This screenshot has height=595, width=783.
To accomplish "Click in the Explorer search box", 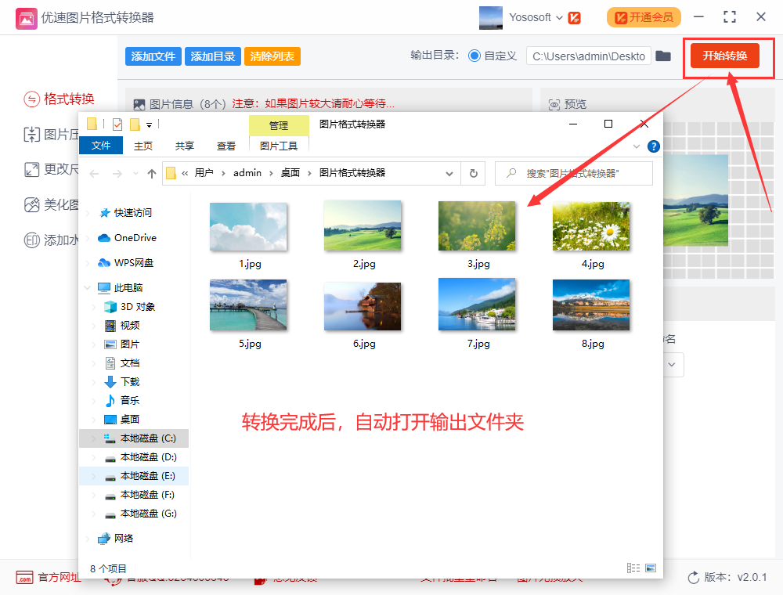I will pos(573,173).
